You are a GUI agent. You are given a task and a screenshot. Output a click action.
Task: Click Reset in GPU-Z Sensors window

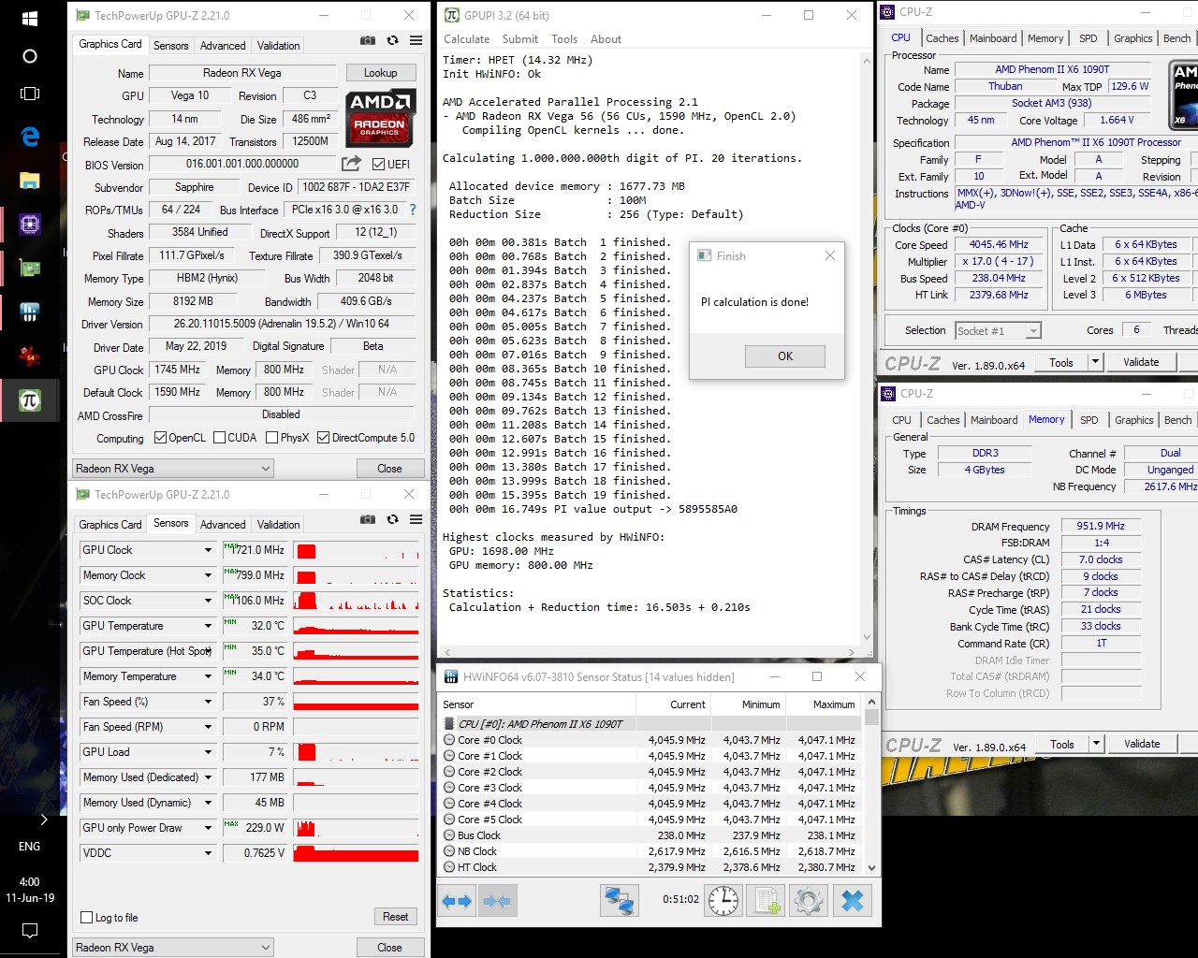tap(395, 917)
